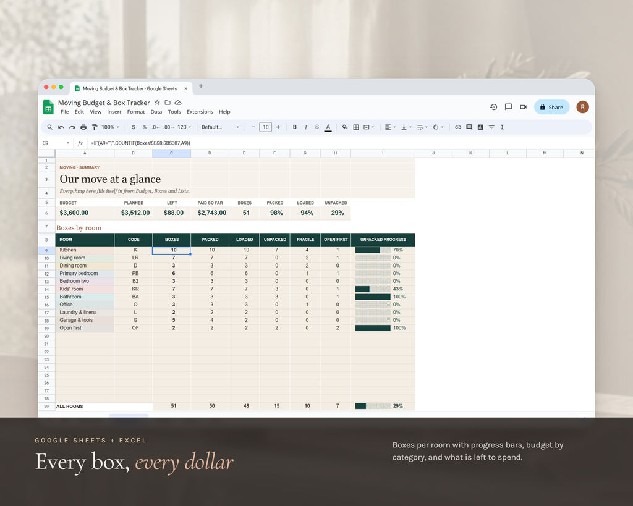The height and width of the screenshot is (506, 633).
Task: Insert a comment from toolbar
Action: (469, 127)
